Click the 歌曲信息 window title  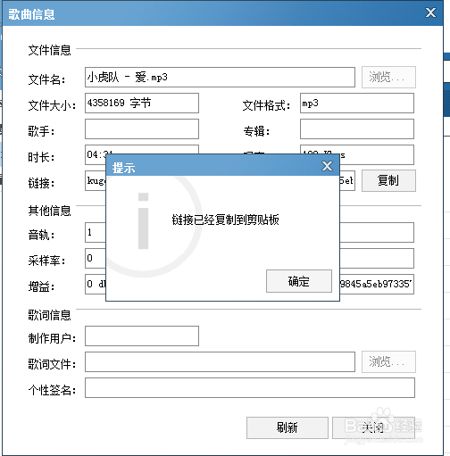tap(31, 14)
